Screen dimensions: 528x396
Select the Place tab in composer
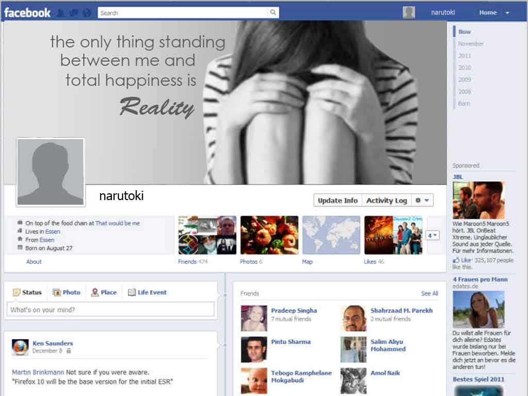point(104,292)
